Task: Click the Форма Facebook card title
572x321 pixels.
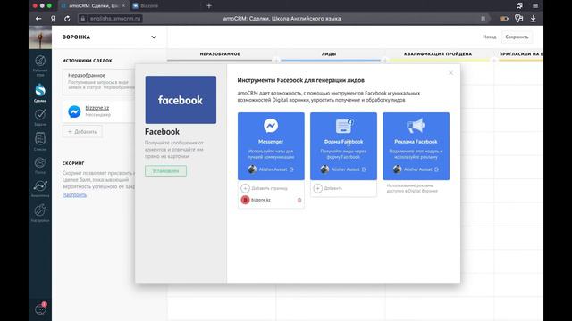Action: click(343, 142)
